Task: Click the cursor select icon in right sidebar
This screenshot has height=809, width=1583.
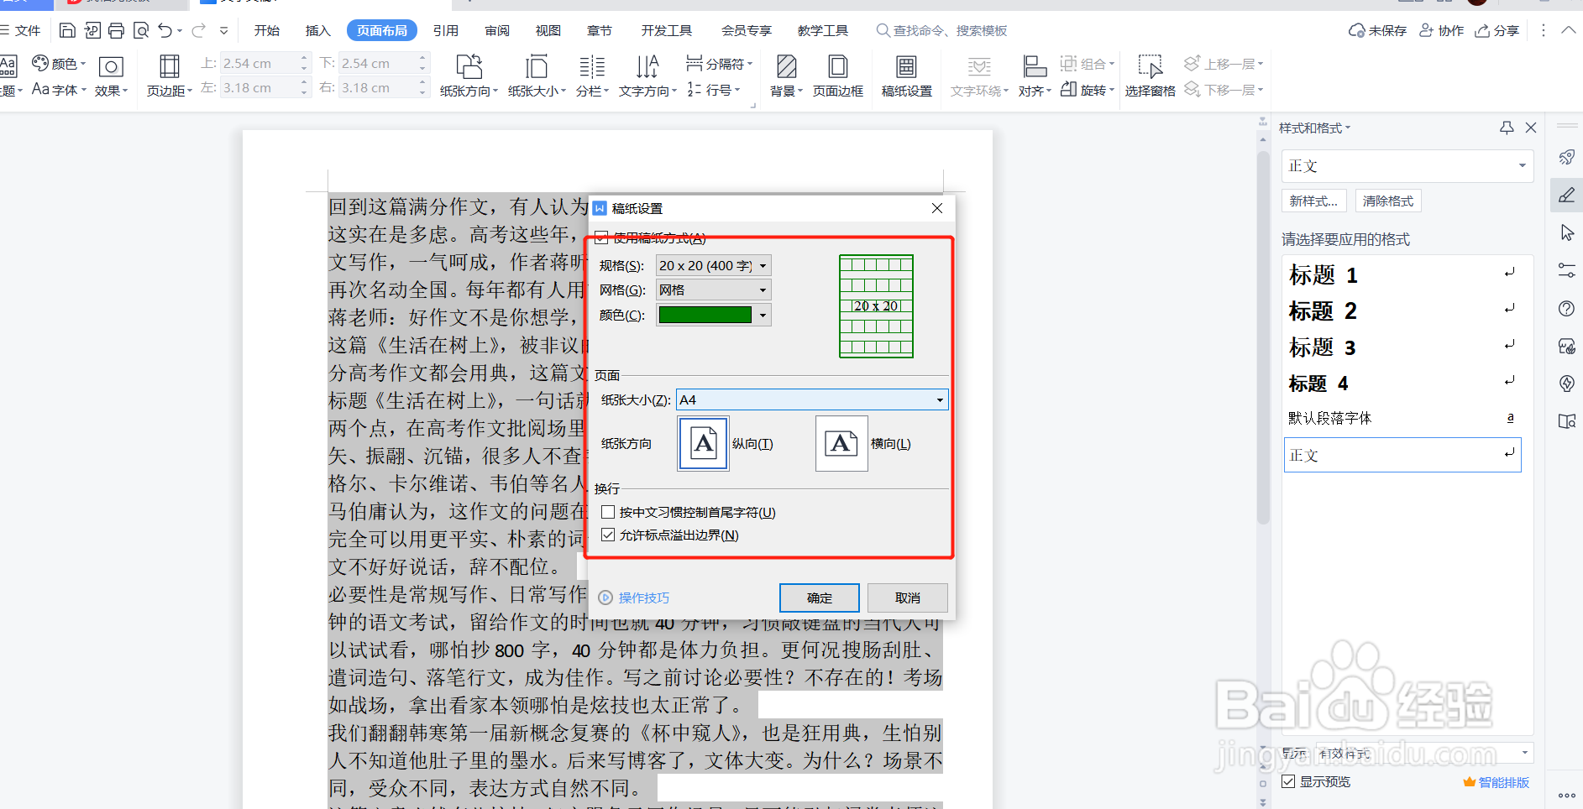Action: [x=1566, y=233]
